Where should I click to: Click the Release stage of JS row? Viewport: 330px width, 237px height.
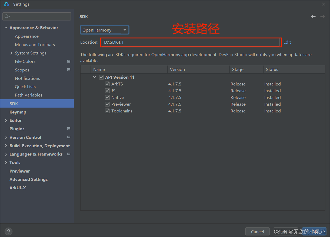click(238, 91)
